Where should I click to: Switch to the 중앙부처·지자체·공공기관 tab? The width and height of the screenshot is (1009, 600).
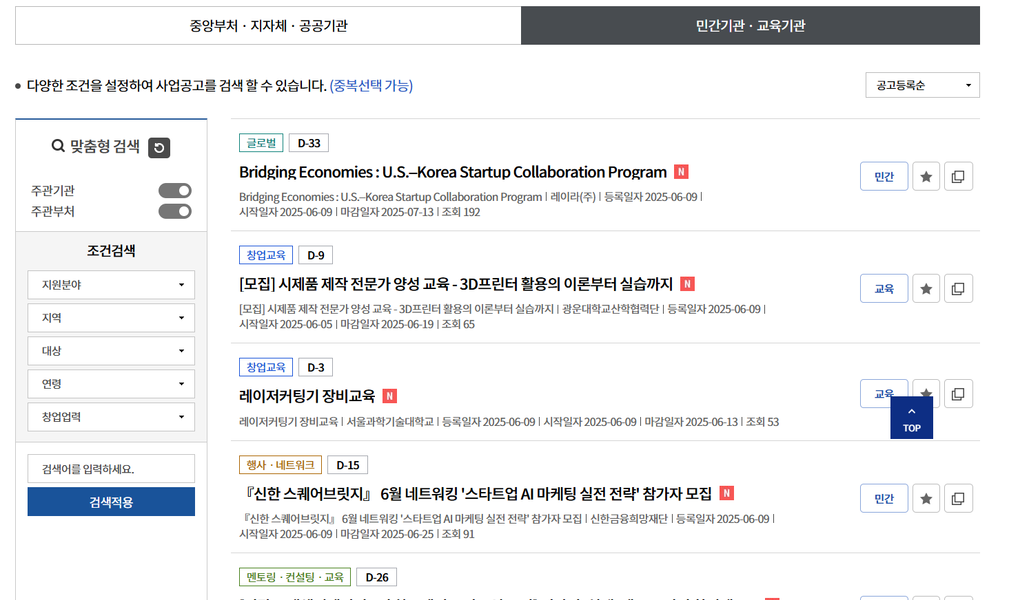click(268, 25)
